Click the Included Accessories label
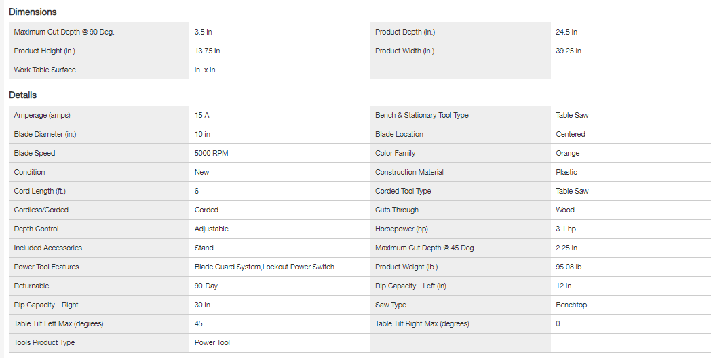 coord(47,248)
